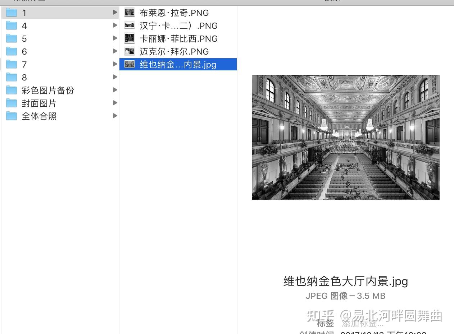
Task: Click the file icon of 迈克尔·拜尔.PNG
Action: click(129, 51)
